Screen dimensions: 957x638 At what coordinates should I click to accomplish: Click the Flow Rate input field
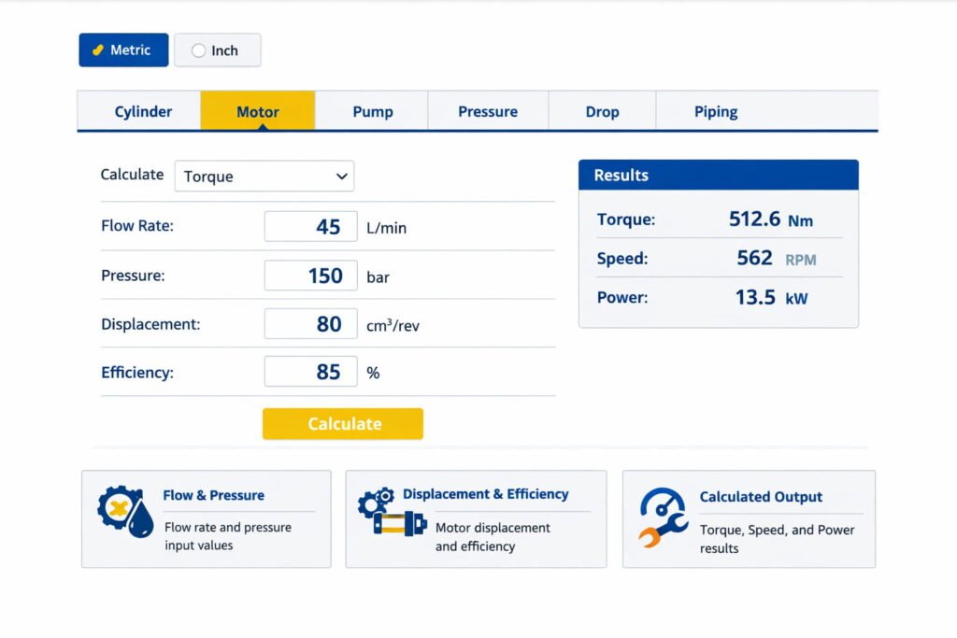click(310, 227)
